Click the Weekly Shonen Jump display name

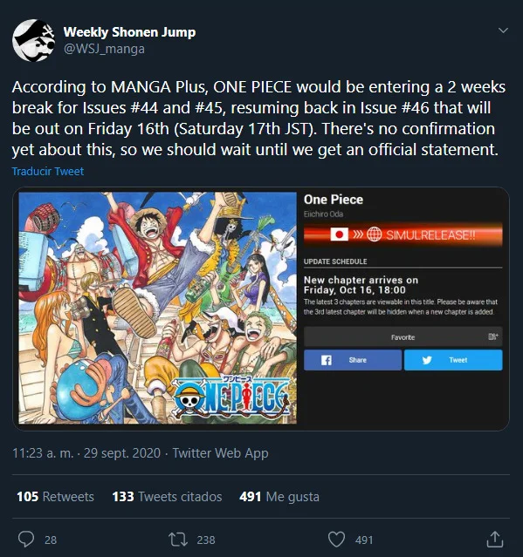click(129, 32)
